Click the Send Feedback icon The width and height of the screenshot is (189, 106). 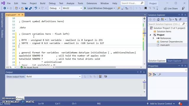coord(183,8)
